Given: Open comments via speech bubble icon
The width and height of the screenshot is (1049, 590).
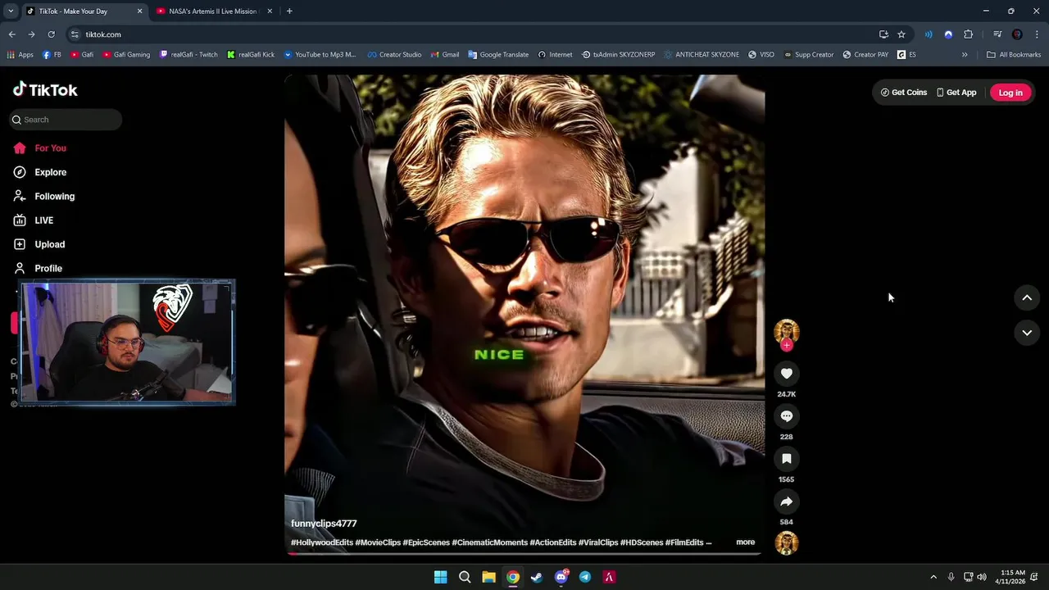Looking at the screenshot, I should pos(787,416).
